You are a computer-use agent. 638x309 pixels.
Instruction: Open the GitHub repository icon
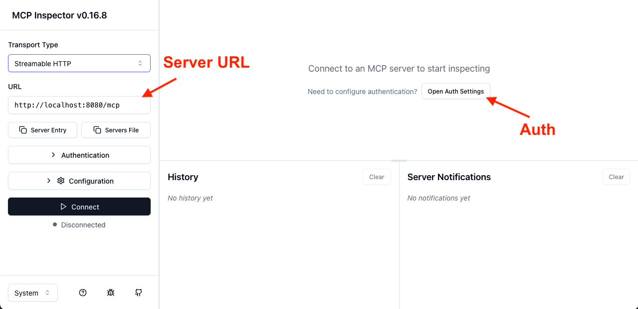139,293
